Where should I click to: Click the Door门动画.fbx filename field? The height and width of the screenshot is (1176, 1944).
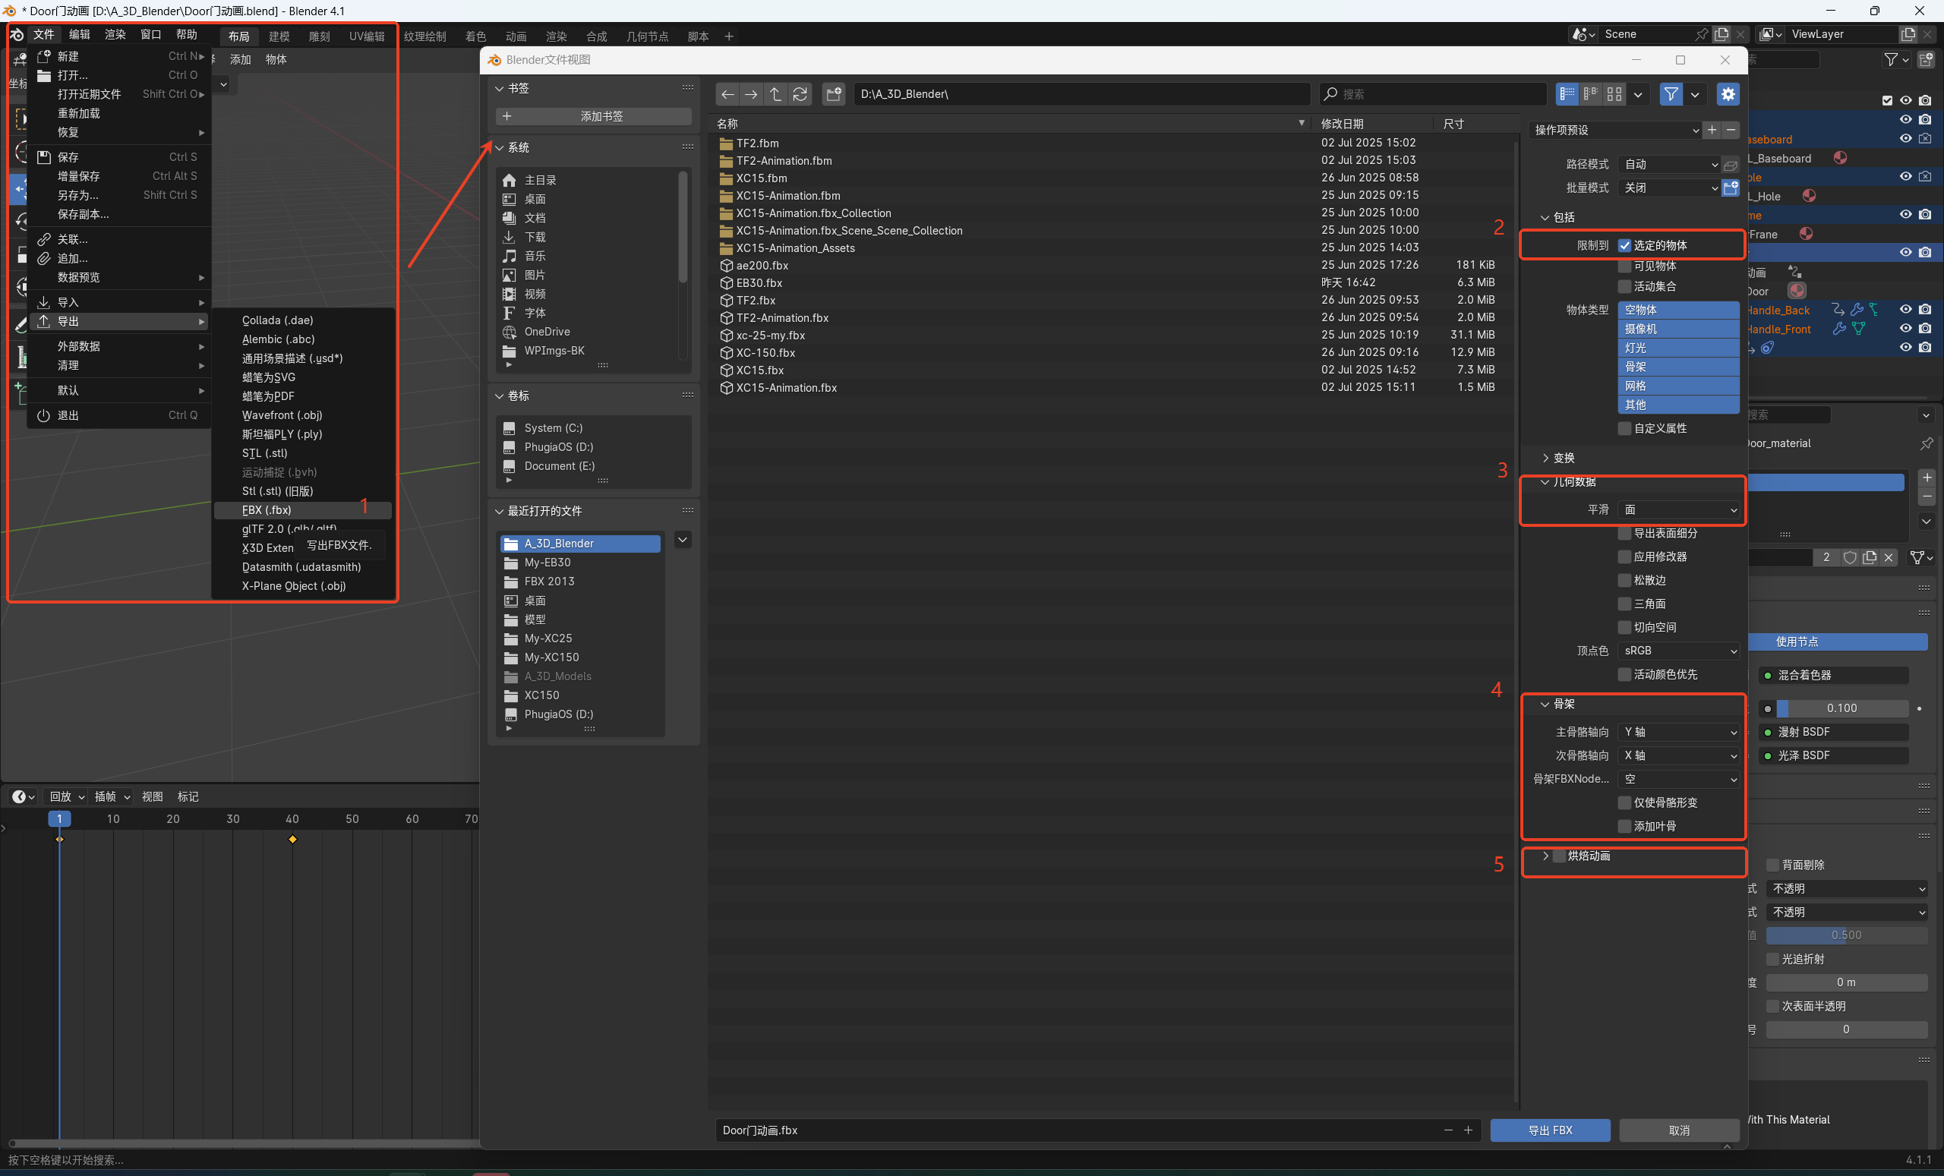point(1077,1130)
